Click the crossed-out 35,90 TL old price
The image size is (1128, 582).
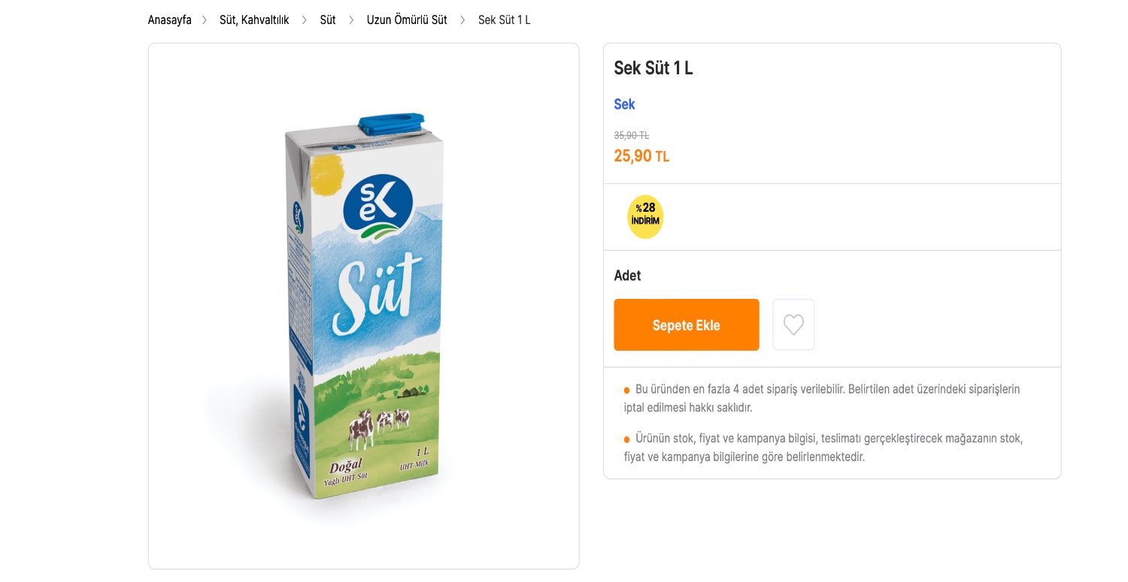point(632,135)
